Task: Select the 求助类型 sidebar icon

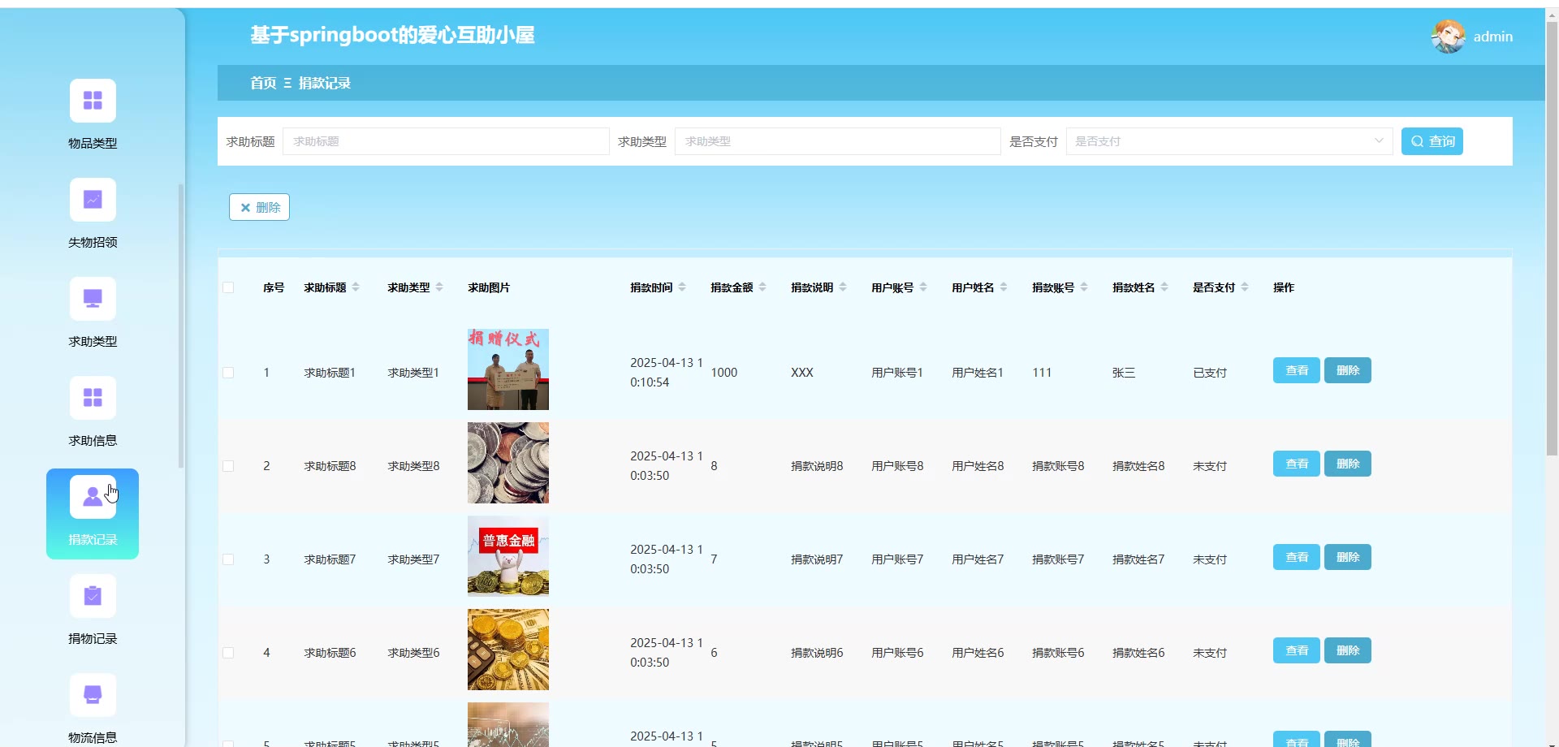Action: [93, 299]
